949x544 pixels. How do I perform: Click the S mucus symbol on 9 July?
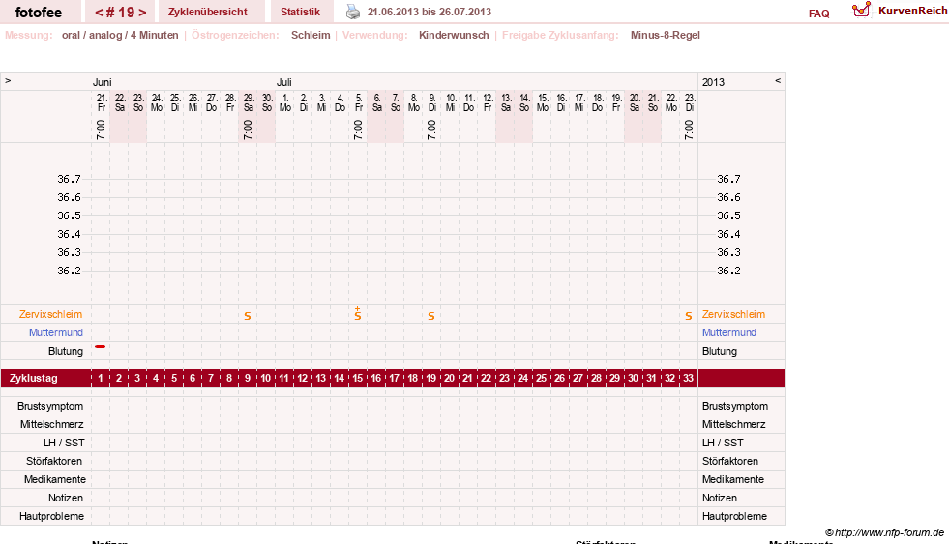(x=430, y=316)
